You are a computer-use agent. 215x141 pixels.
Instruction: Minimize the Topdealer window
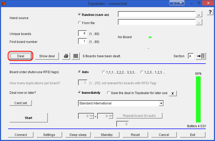[x=192, y=3]
